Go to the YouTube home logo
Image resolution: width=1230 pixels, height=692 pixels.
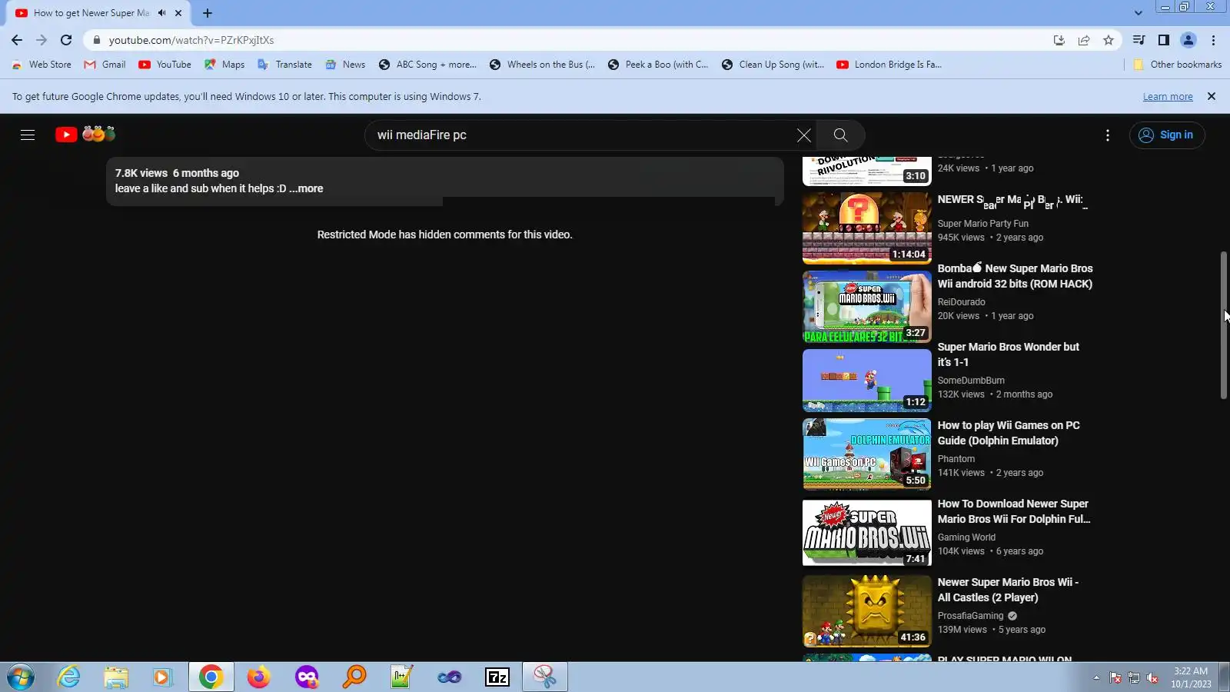[x=85, y=135]
